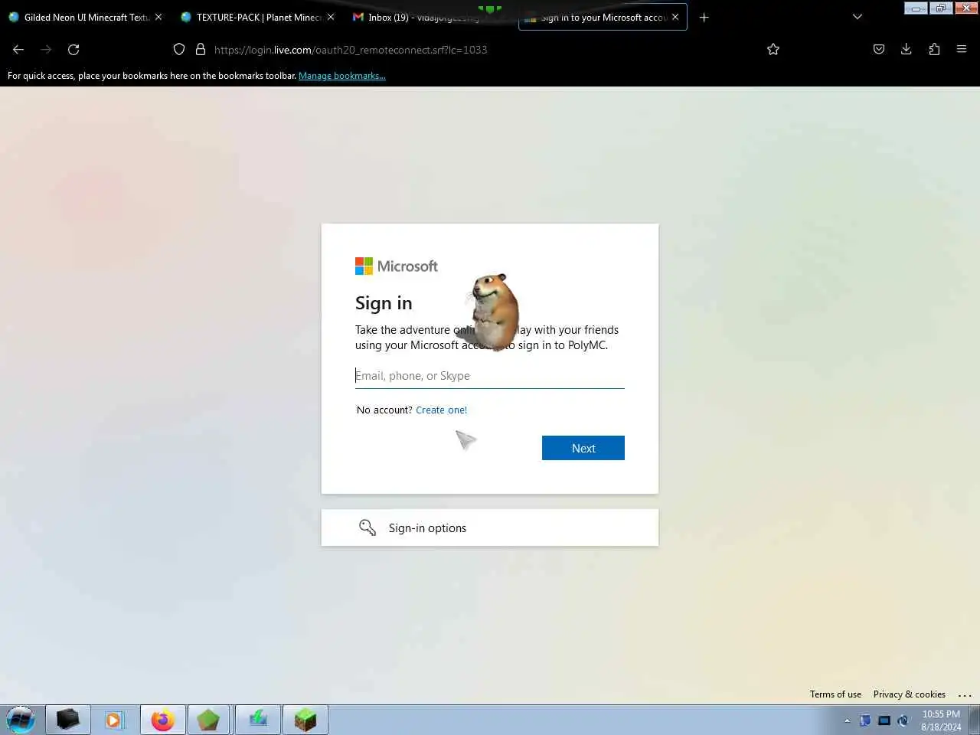Open the green polygon PolyMC taskbar icon

(x=209, y=720)
